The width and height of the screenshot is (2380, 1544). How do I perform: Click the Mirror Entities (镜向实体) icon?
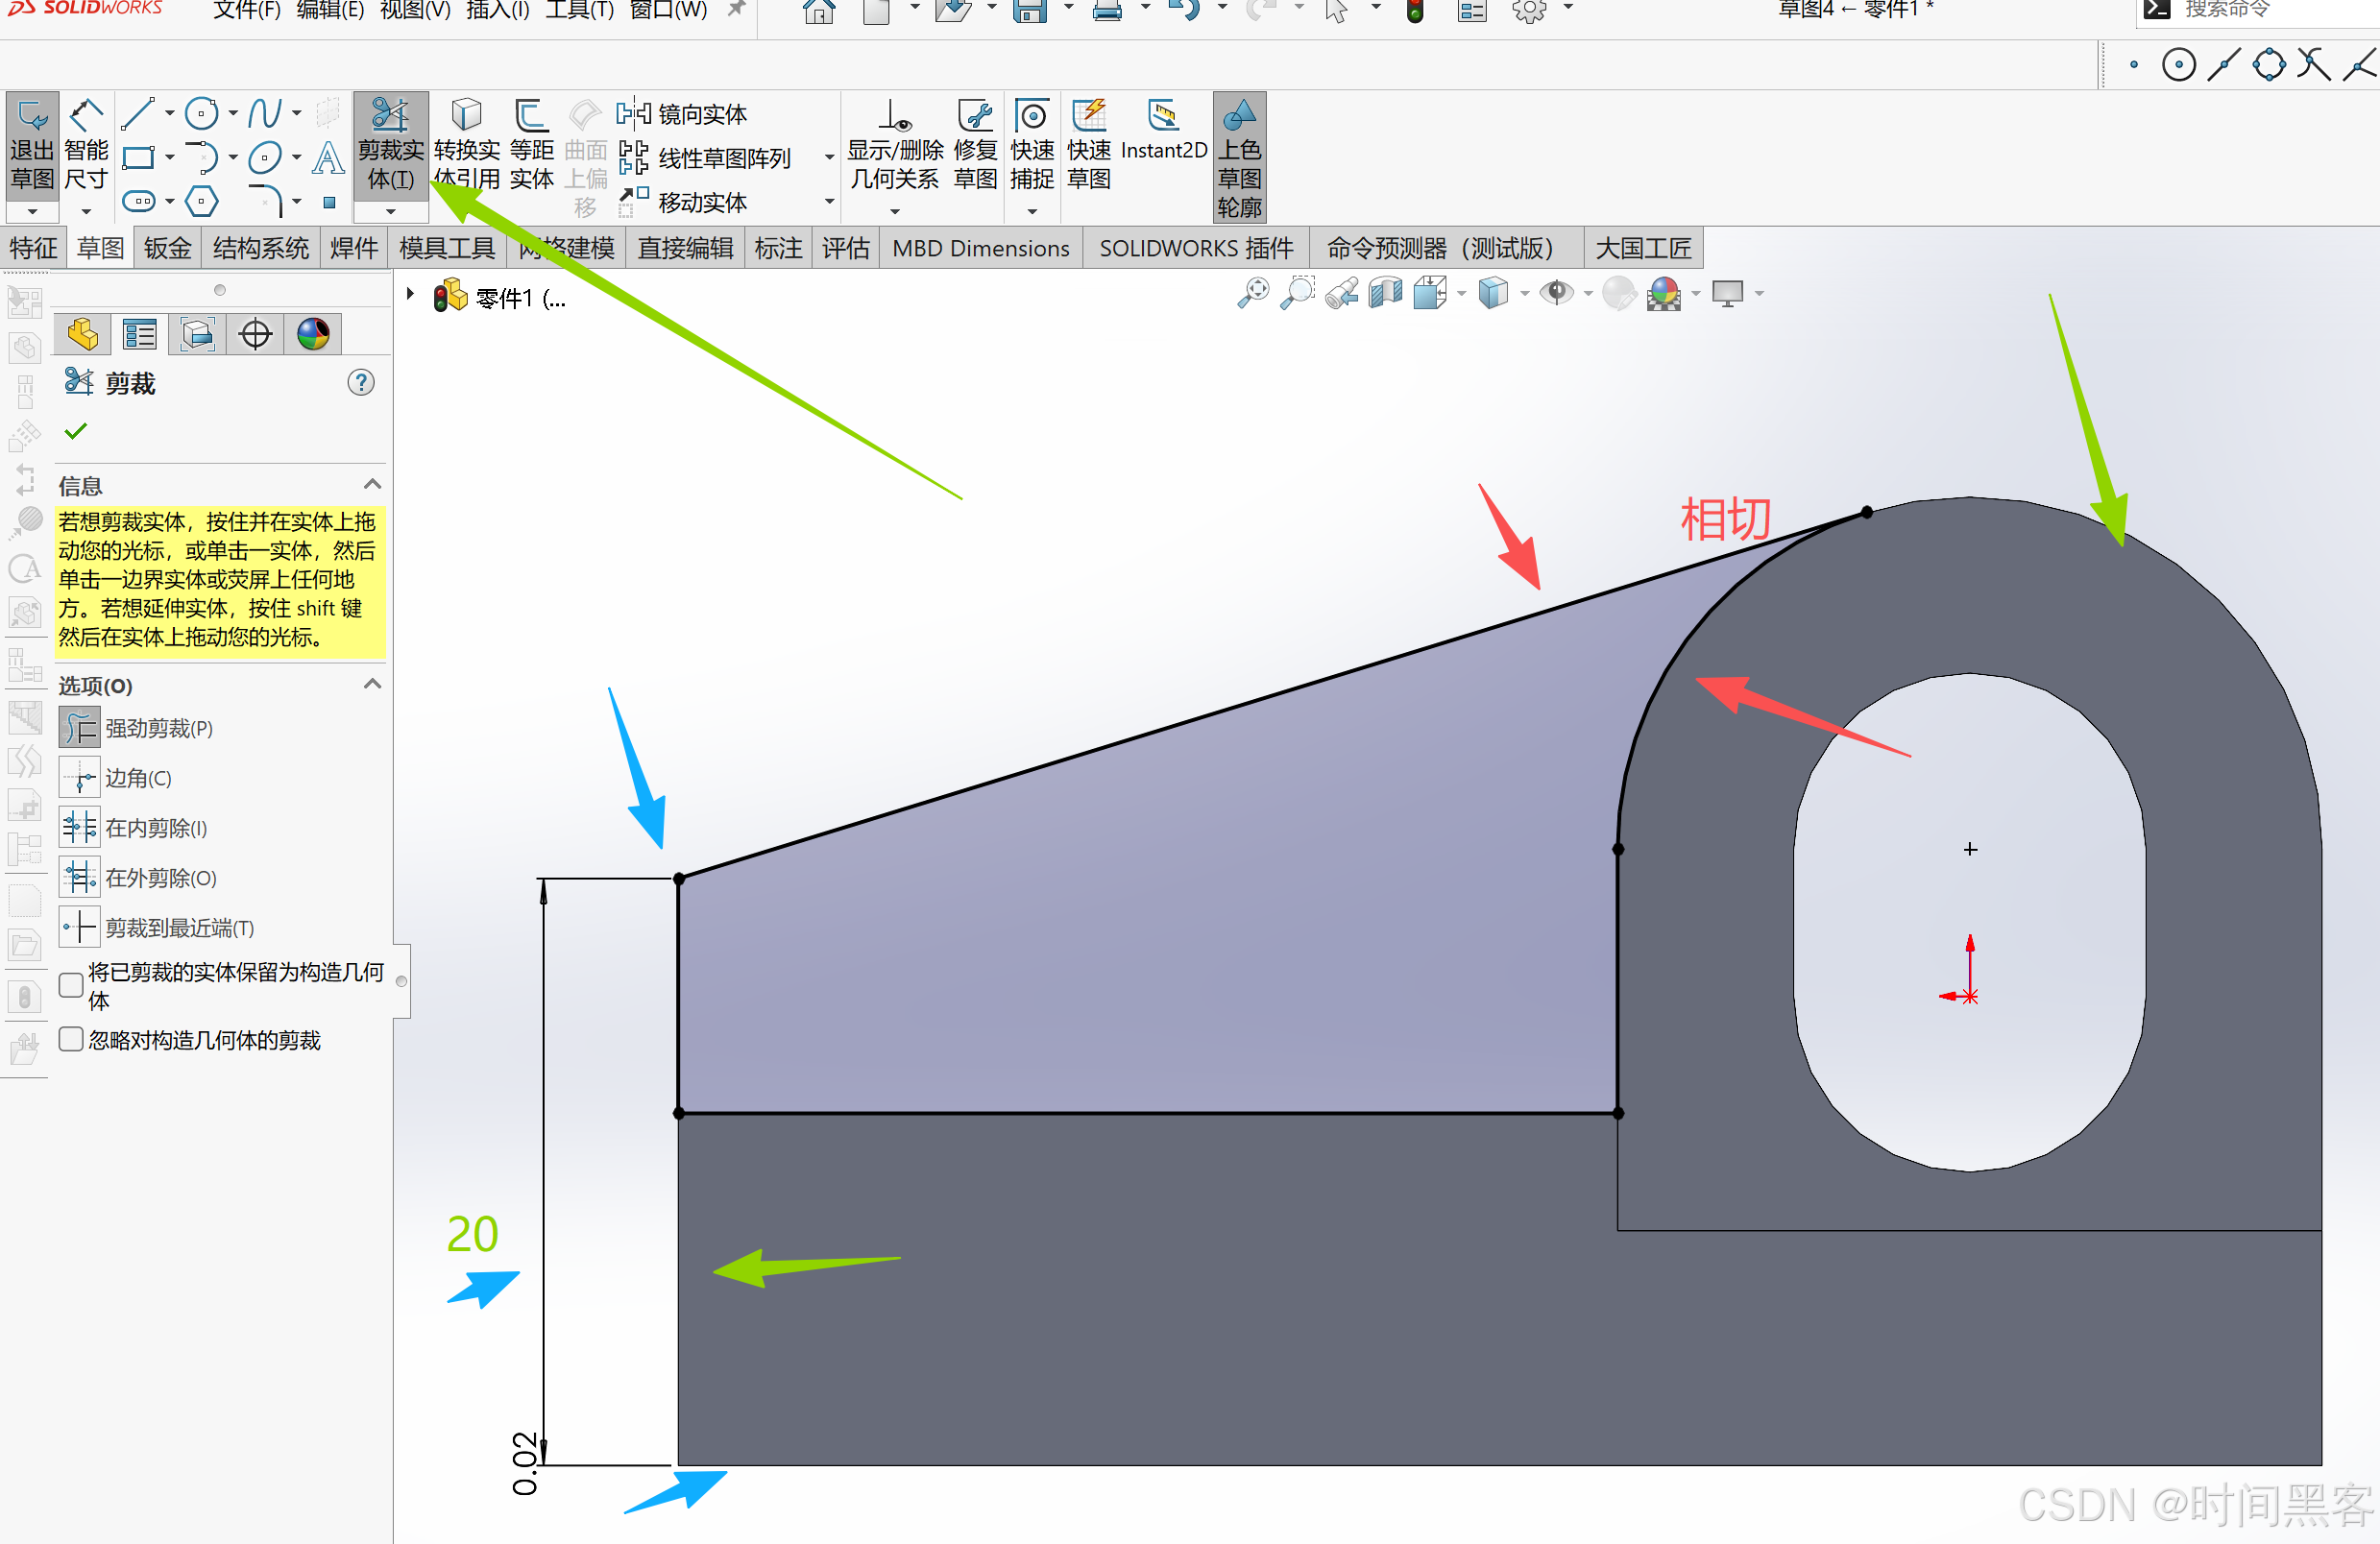coord(633,114)
